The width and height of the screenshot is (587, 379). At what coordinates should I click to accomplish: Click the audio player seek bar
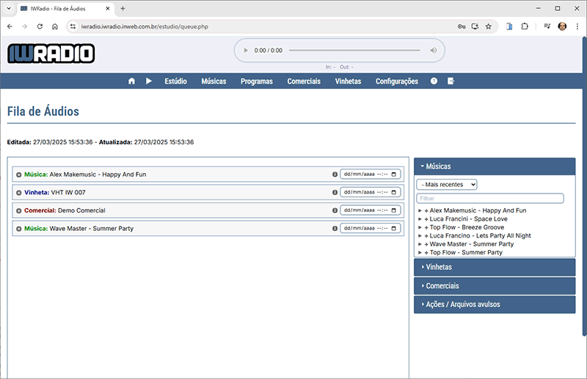pyautogui.click(x=354, y=51)
